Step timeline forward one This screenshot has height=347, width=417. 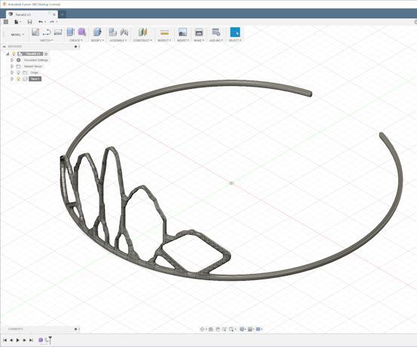pos(24,339)
